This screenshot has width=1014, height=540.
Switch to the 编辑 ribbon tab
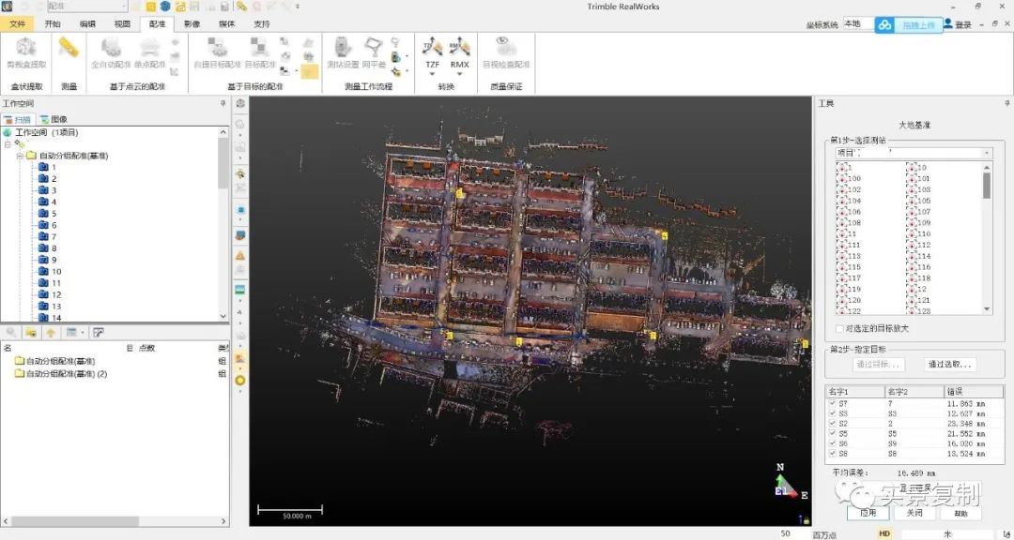coord(87,23)
